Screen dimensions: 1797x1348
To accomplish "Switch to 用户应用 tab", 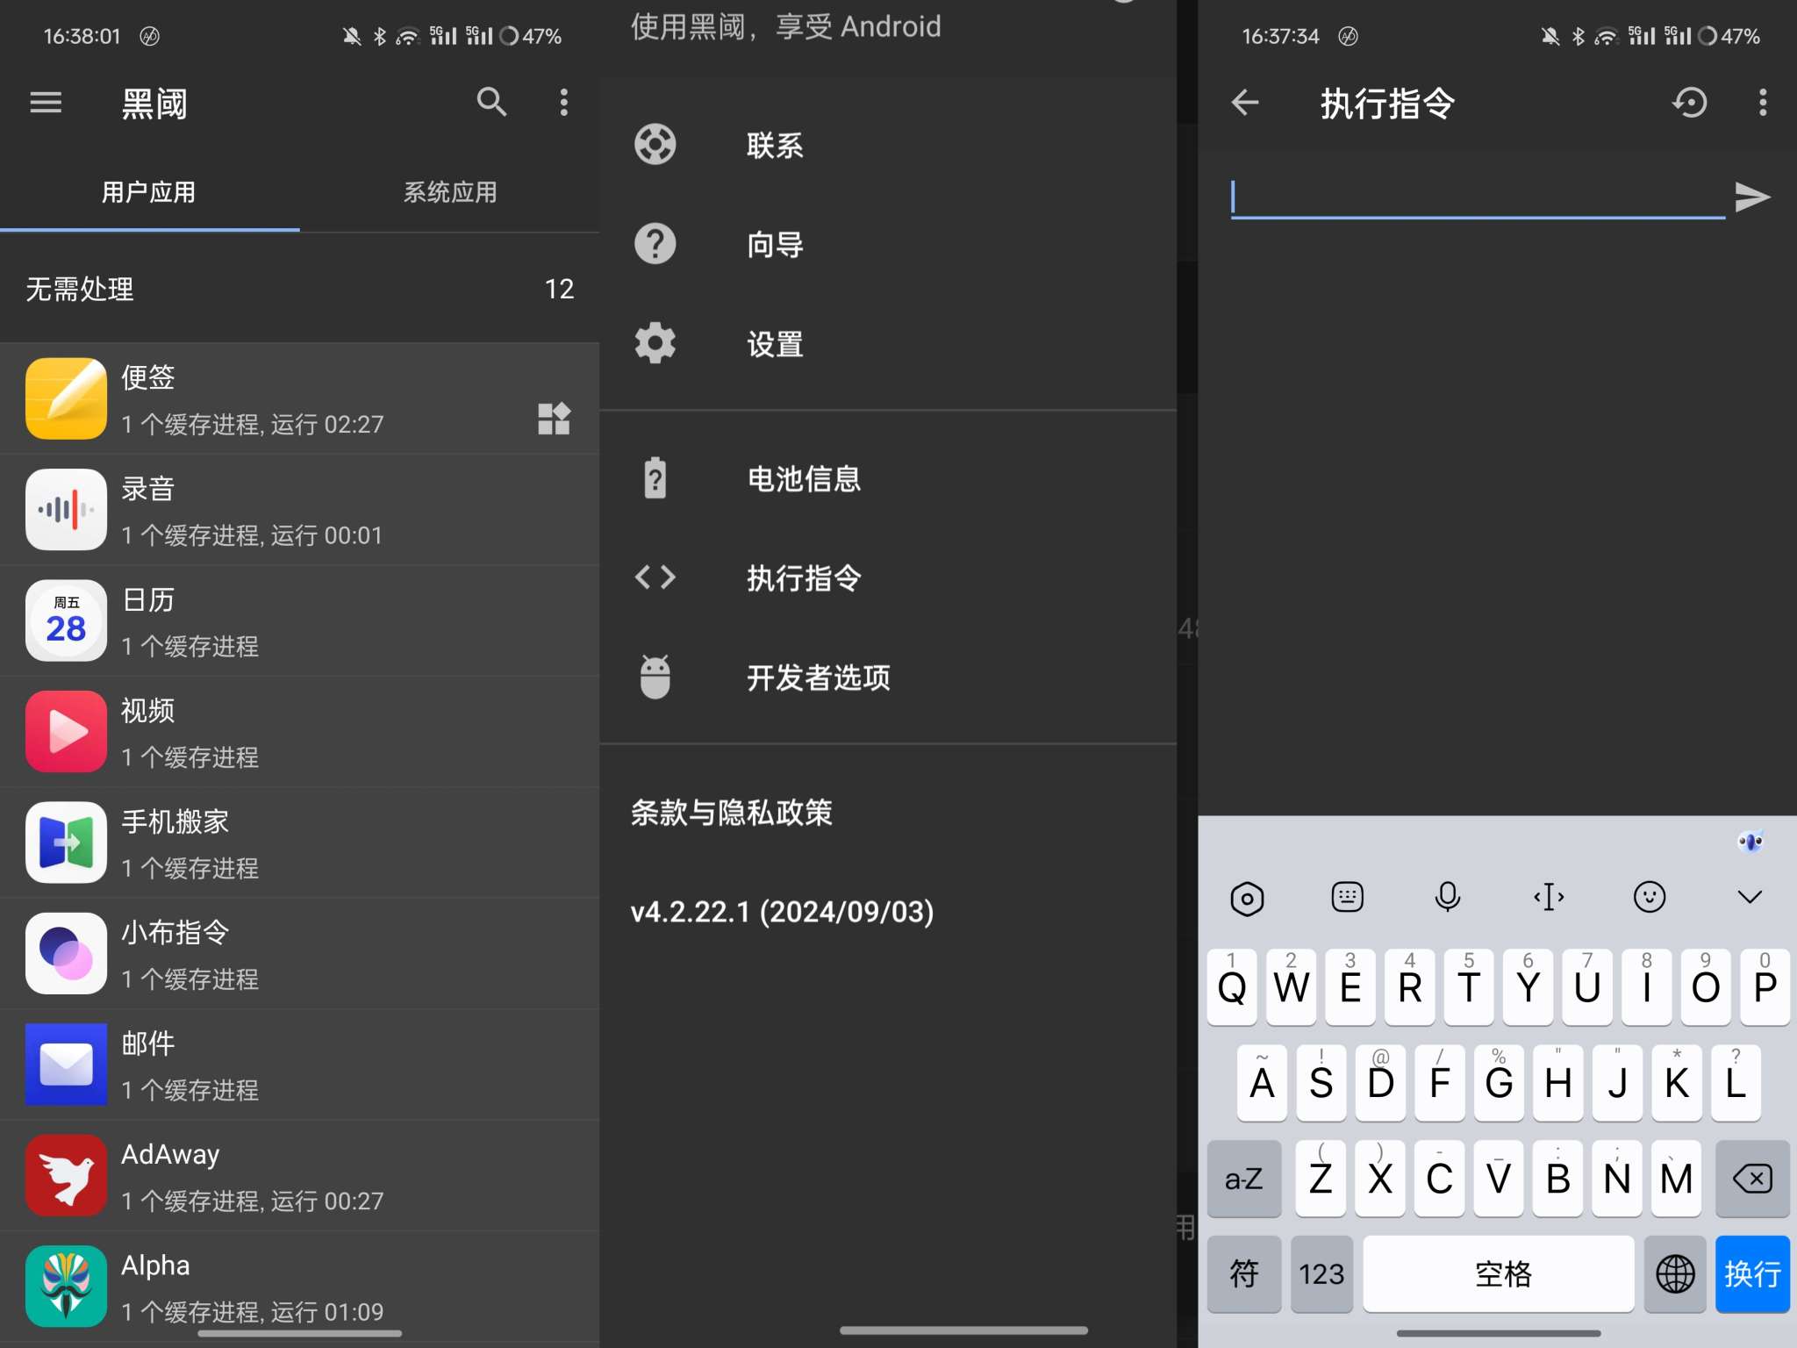I will click(149, 192).
